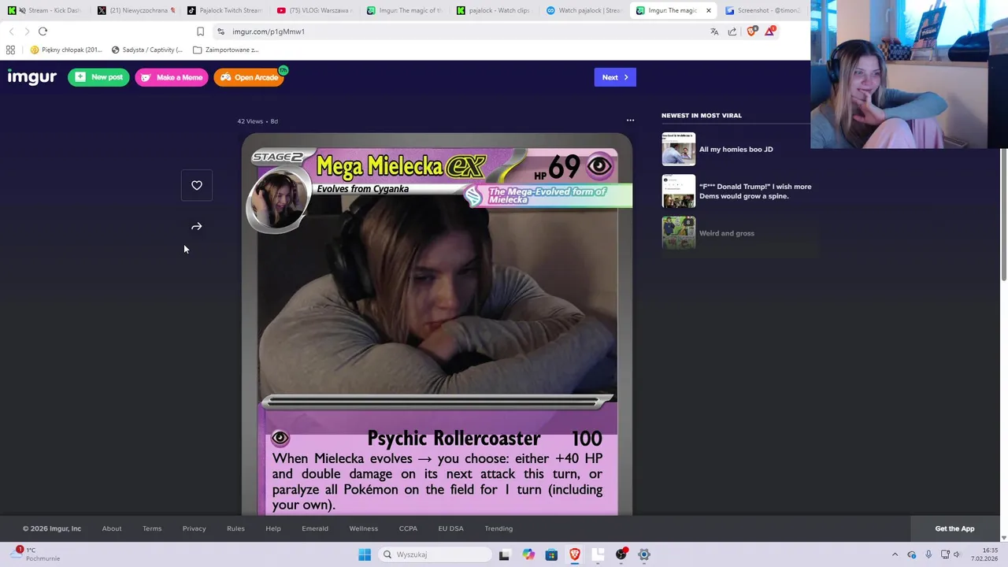Switch to the Watch pajalock Stream tab
The width and height of the screenshot is (1008, 567).
point(584,10)
